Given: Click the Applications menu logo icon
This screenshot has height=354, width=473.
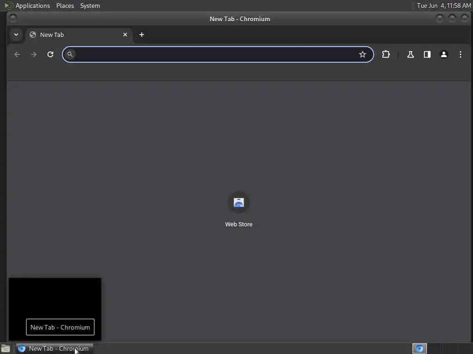Looking at the screenshot, I should 8,6.
